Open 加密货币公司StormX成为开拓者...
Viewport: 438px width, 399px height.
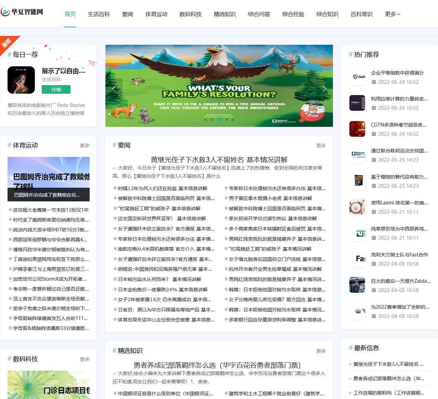pyautogui.click(x=50, y=279)
